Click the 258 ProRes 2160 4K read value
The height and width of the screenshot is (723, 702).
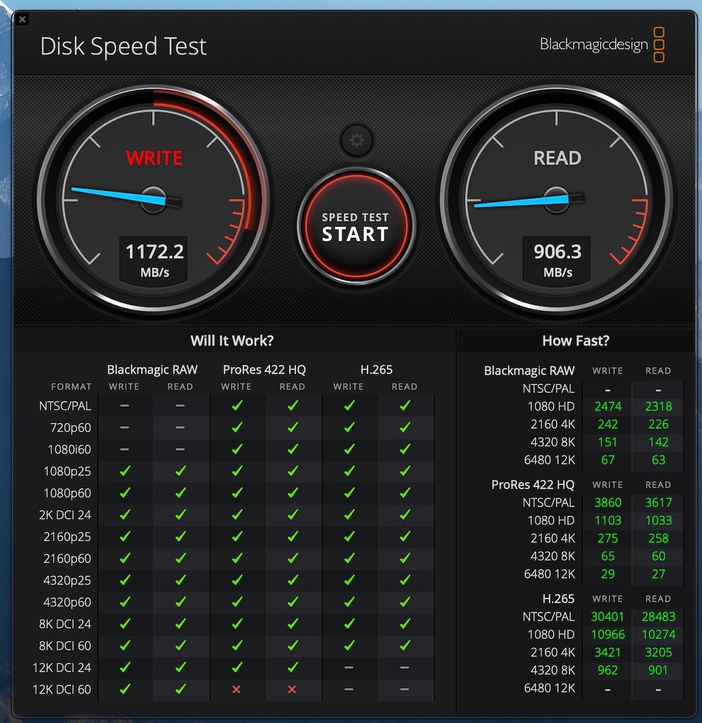tap(658, 538)
